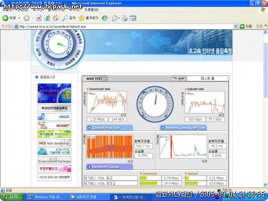
Task: Refresh the page with green arrows icon
Action: 47,18
